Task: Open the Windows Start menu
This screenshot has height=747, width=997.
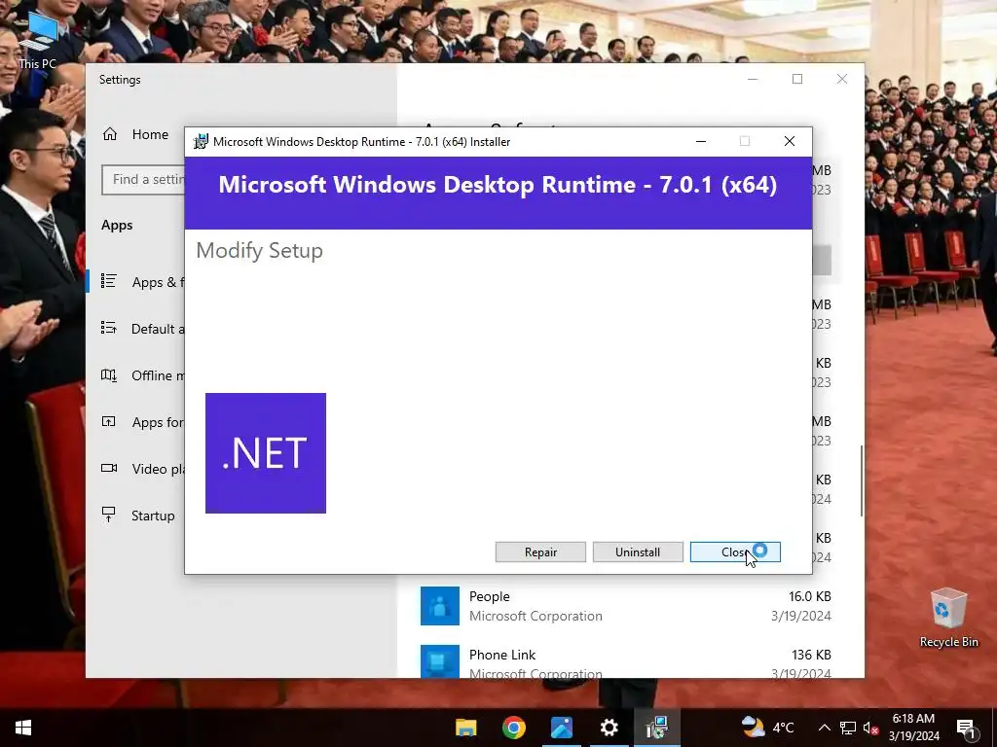Action: pyautogui.click(x=23, y=728)
